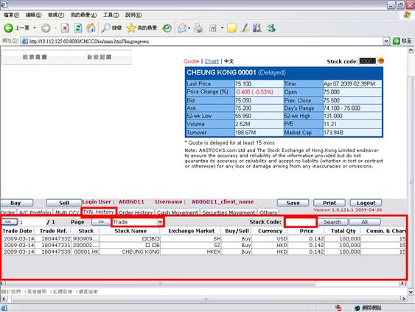Click the Logout button
The width and height of the screenshot is (415, 312).
tap(366, 203)
